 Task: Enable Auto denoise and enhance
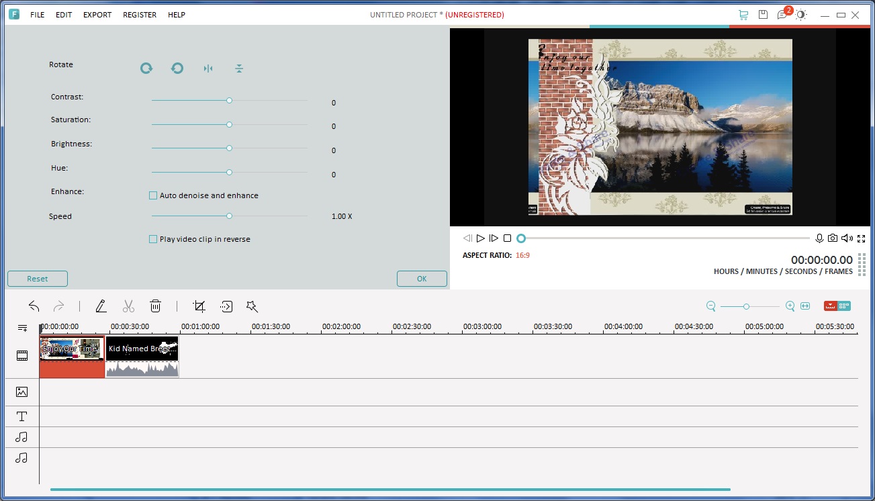tap(152, 195)
